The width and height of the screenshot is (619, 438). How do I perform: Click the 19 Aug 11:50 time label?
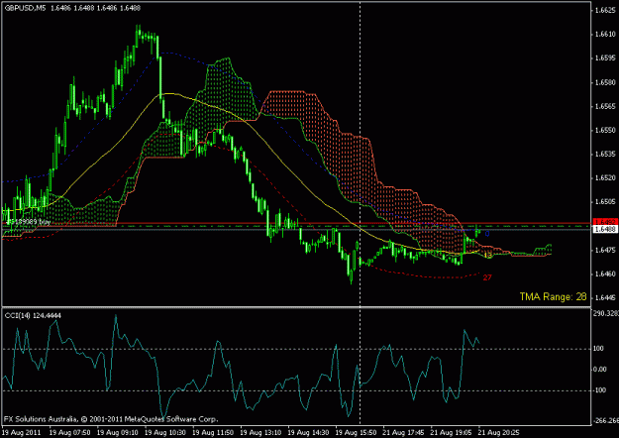(213, 432)
